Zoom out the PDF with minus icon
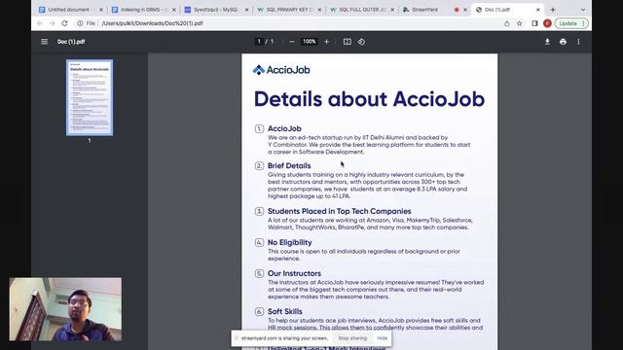The height and width of the screenshot is (350, 623). (x=292, y=42)
